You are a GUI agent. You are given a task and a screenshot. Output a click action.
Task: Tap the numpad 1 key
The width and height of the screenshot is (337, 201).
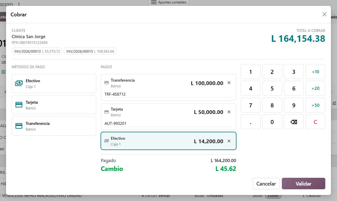(250, 72)
